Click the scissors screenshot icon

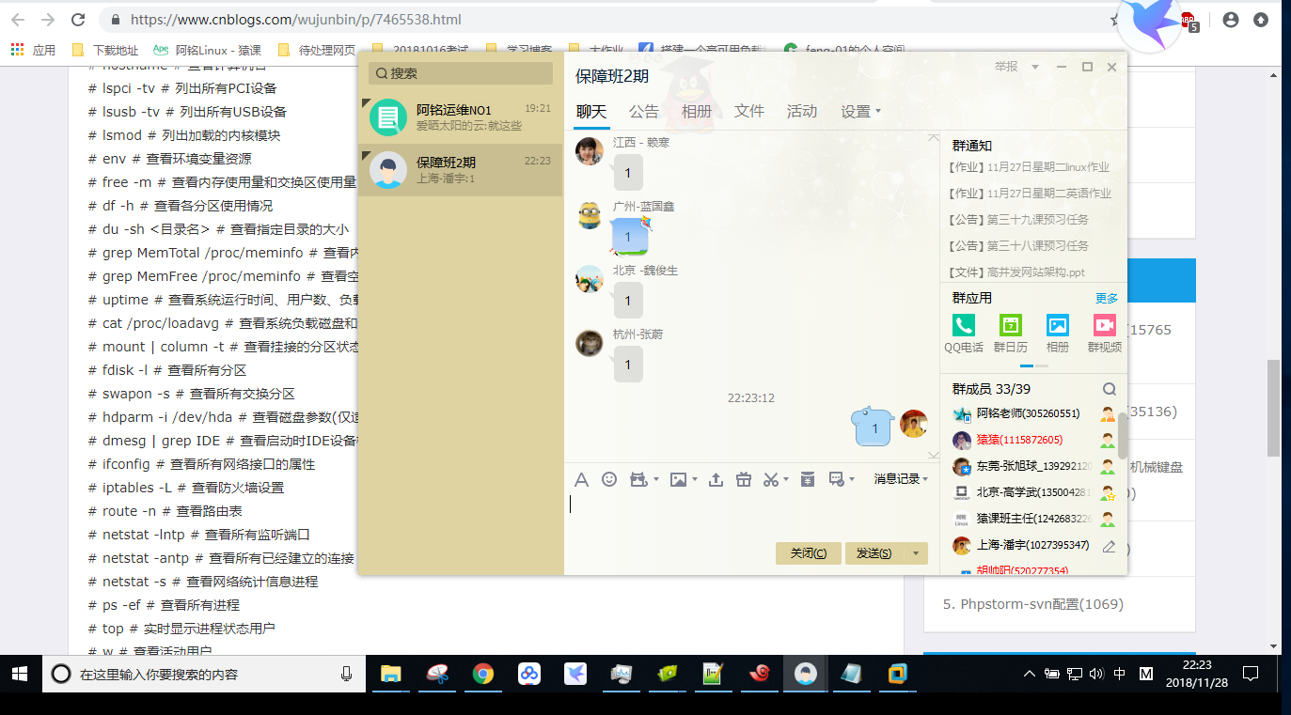click(x=771, y=479)
